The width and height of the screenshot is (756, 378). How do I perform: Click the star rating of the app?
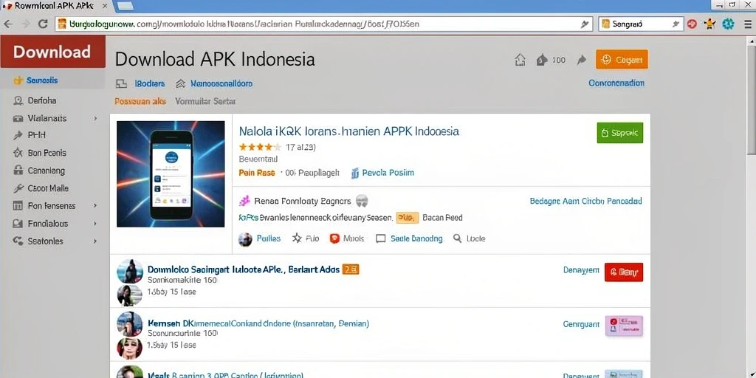point(260,147)
